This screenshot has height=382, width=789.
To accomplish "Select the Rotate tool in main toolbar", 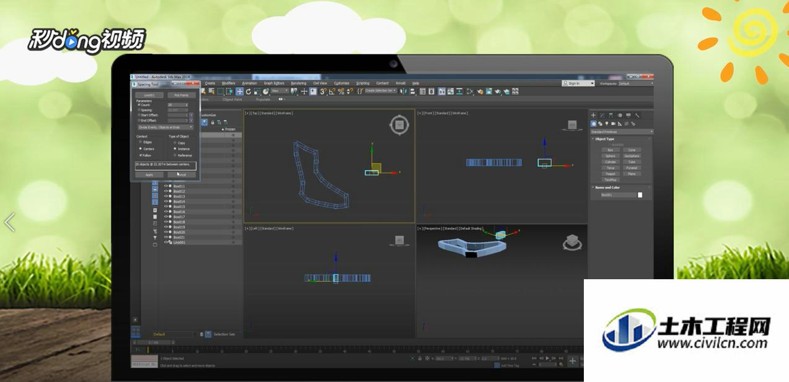I will click(249, 91).
